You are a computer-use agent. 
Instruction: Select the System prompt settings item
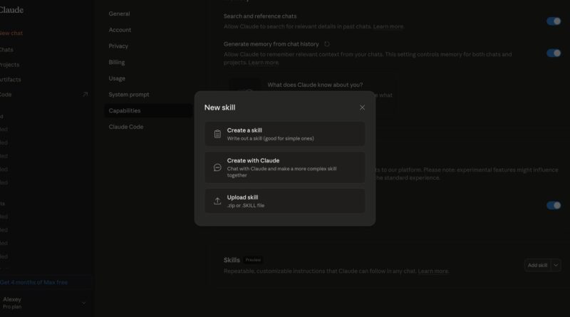point(129,94)
